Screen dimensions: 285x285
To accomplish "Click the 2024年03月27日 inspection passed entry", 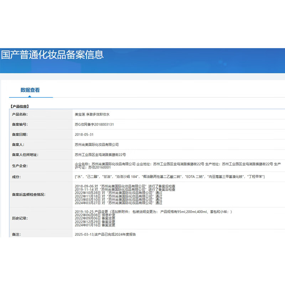I will [x=118, y=203].
